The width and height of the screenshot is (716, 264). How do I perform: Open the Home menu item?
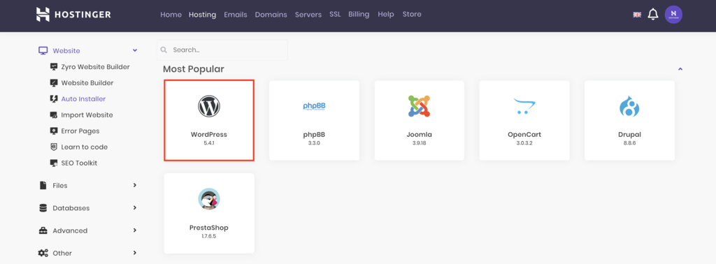point(171,15)
